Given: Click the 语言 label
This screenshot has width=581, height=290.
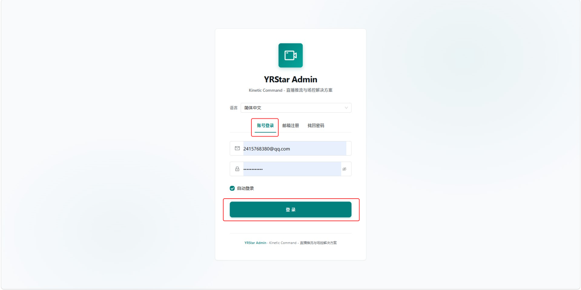Looking at the screenshot, I should click(233, 108).
